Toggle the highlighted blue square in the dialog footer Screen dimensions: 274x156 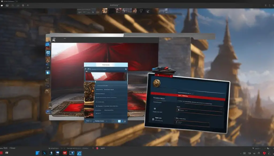click(x=119, y=121)
